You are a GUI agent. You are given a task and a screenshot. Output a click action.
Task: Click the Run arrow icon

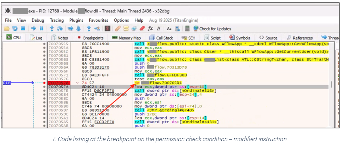click(33, 28)
